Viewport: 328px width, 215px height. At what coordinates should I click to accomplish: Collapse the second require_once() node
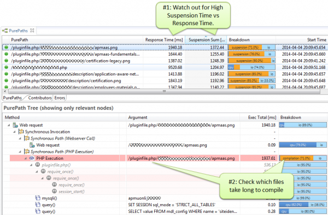(x=43, y=178)
